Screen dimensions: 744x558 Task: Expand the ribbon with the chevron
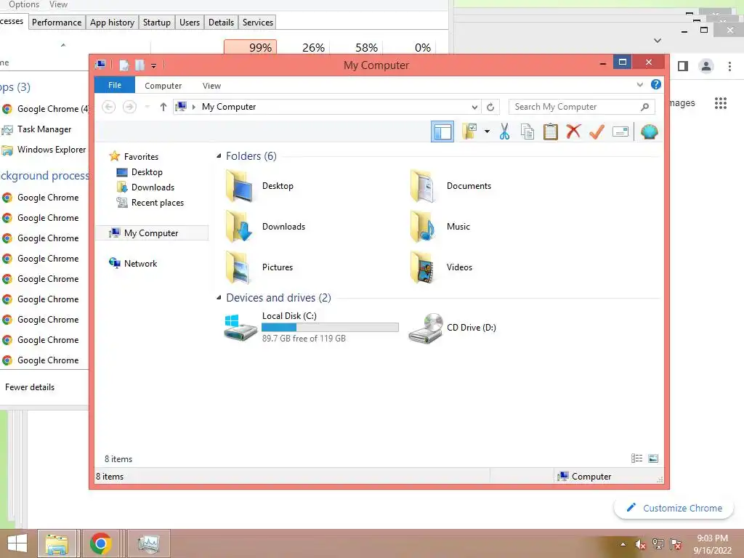point(639,85)
